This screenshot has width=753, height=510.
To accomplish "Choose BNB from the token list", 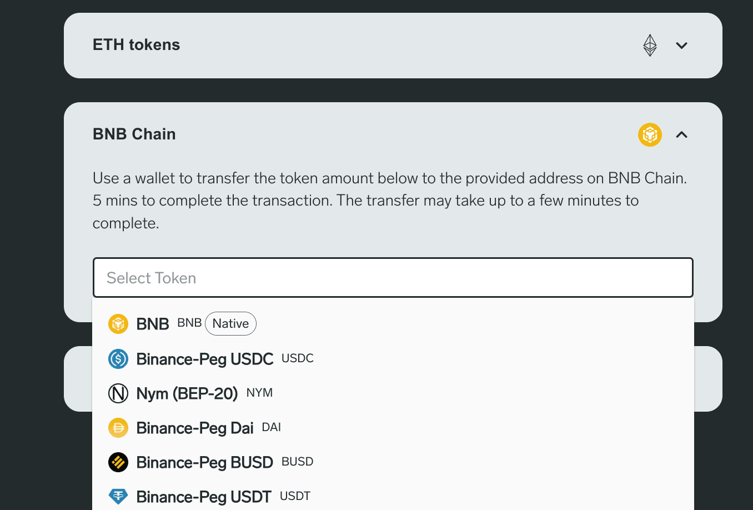I will (153, 324).
